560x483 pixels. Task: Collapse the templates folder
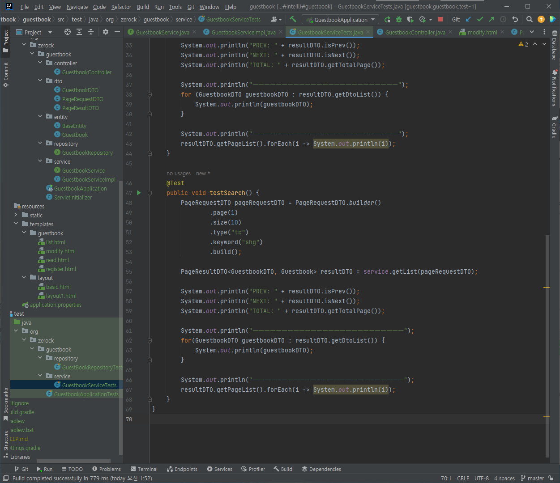point(16,224)
